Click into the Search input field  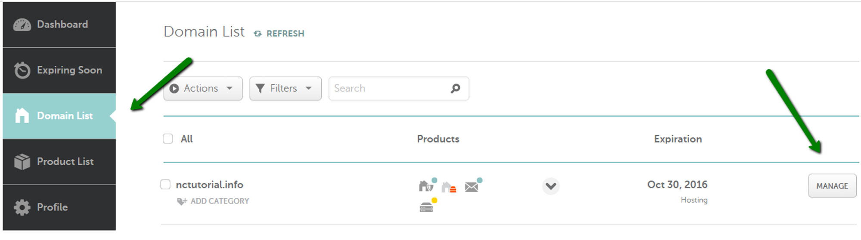387,88
